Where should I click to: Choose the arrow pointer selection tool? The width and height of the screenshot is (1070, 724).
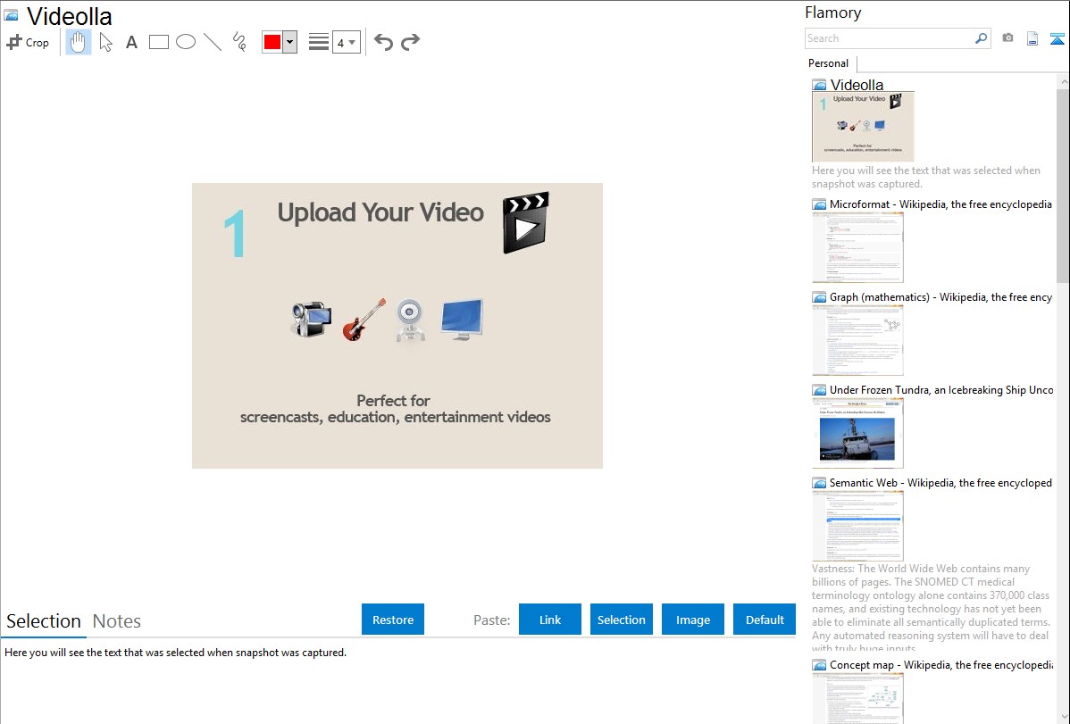point(105,42)
